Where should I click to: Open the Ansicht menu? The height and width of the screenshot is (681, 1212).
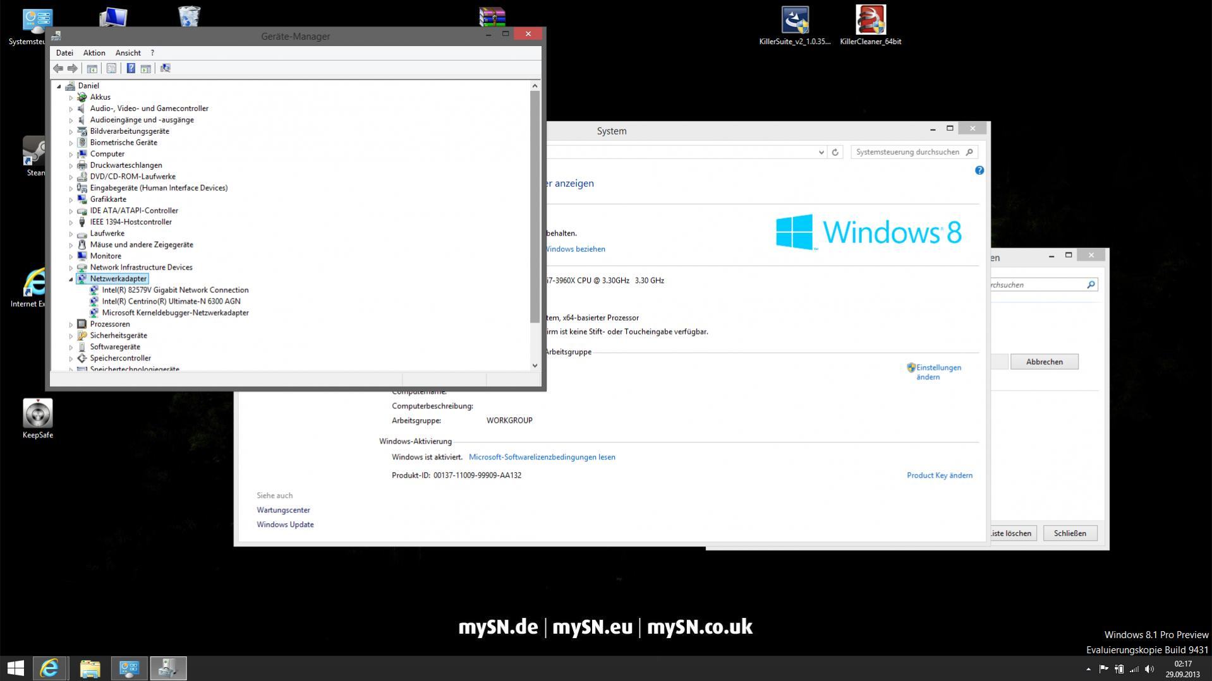(128, 53)
